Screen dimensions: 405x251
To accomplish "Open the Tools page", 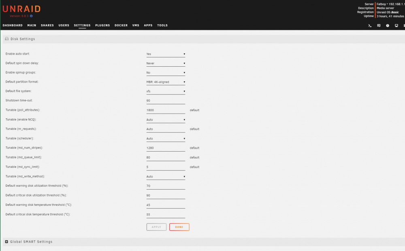I will [162, 25].
